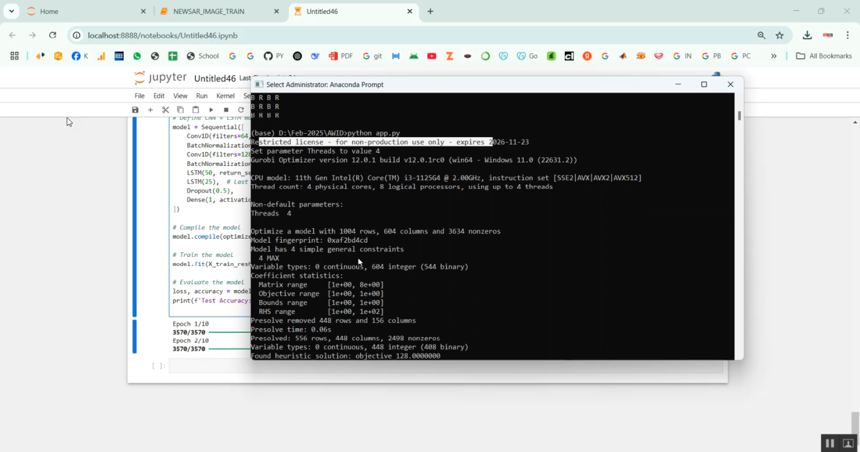
Task: Open the GitHub PY bookmark
Action: (273, 56)
